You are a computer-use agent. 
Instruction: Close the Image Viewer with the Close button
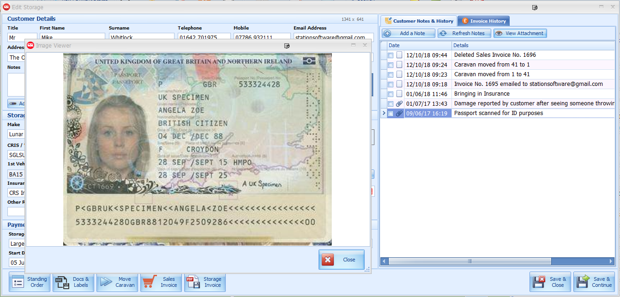(x=342, y=260)
